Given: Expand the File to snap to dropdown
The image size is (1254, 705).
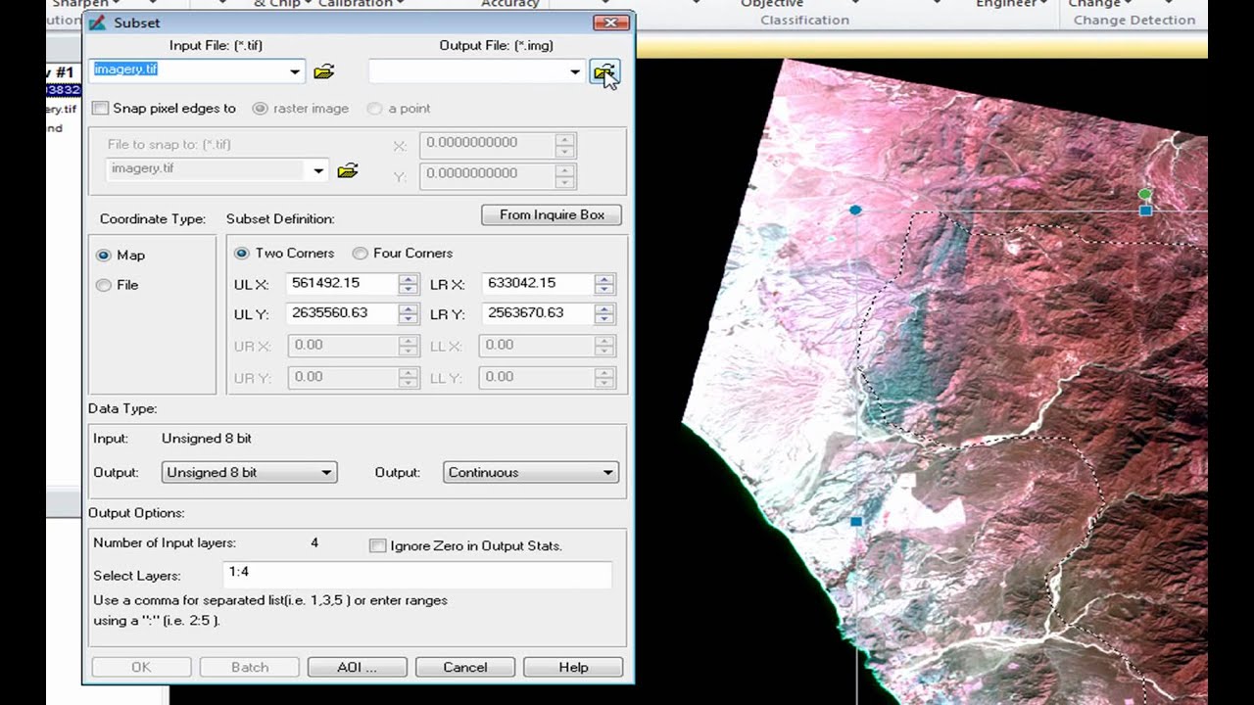Looking at the screenshot, I should 318,170.
